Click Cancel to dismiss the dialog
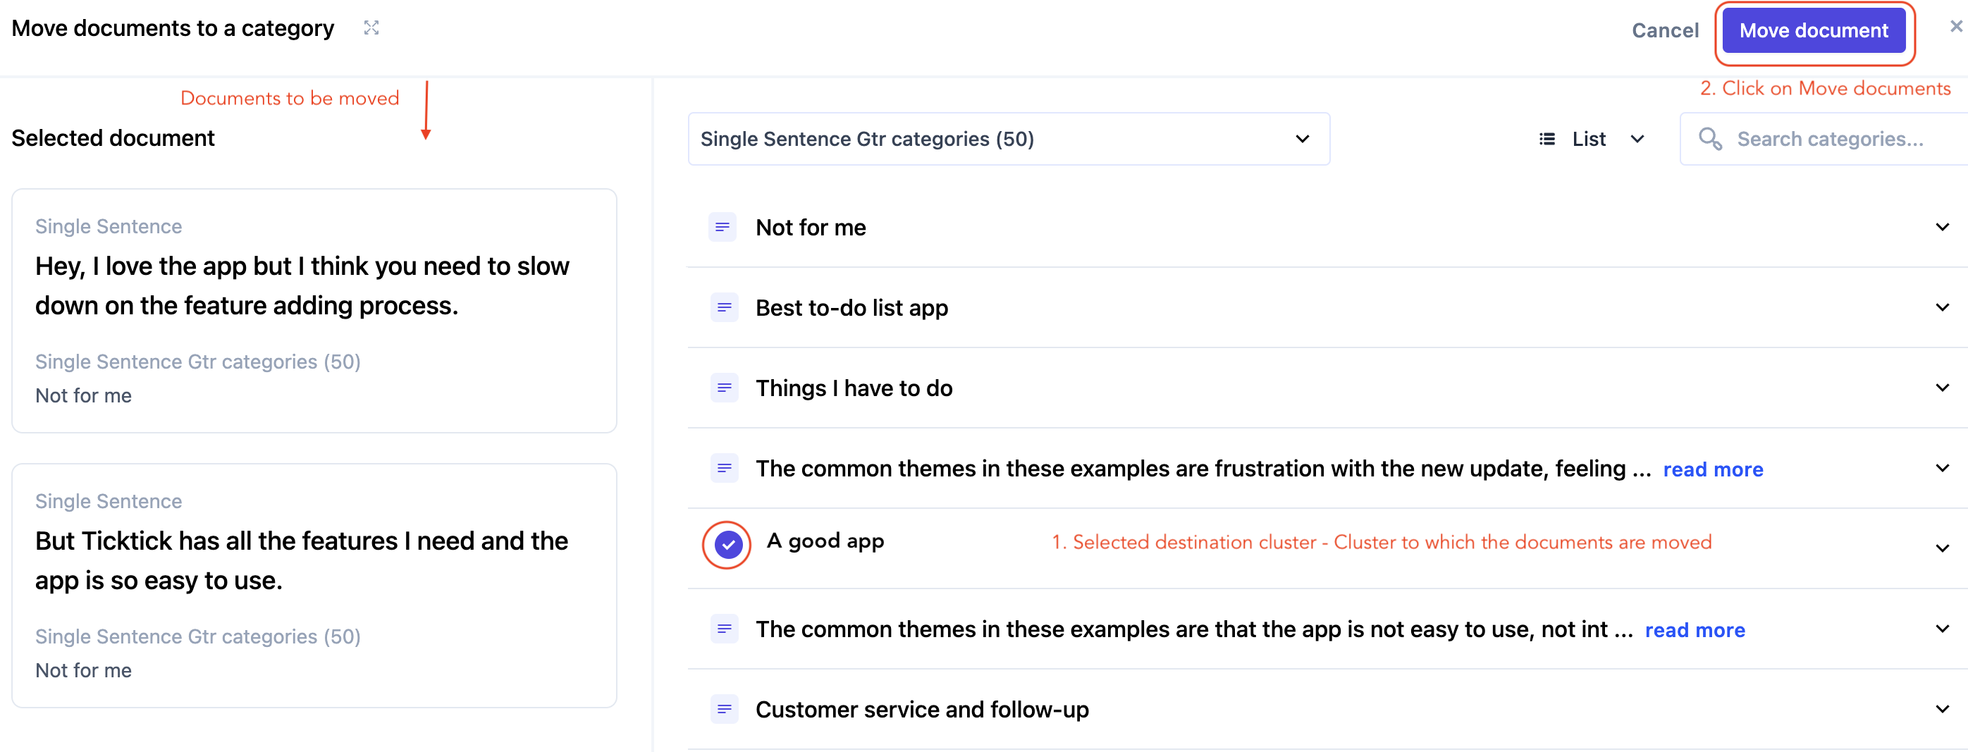Image resolution: width=1968 pixels, height=752 pixels. click(x=1665, y=30)
